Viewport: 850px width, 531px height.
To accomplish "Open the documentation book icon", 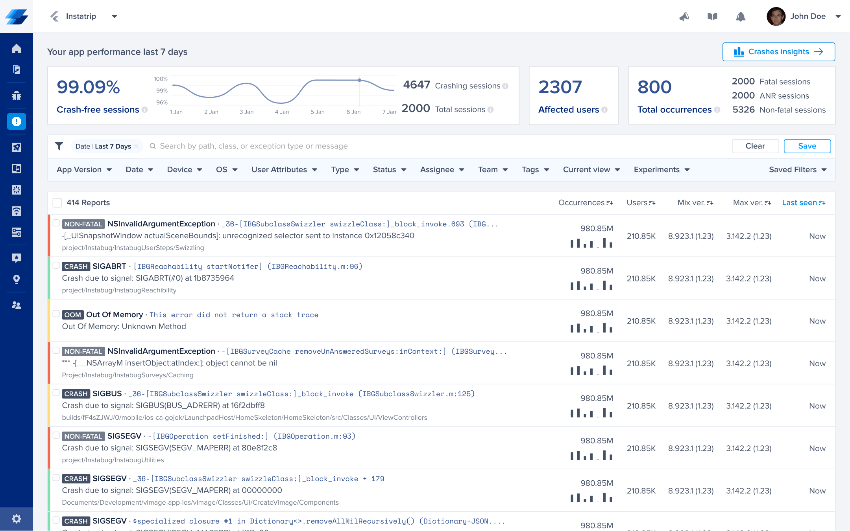I will [712, 17].
